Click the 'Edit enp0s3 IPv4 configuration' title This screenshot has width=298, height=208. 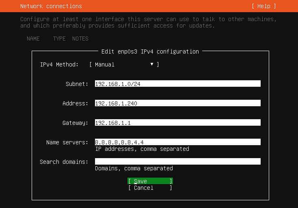tap(150, 51)
